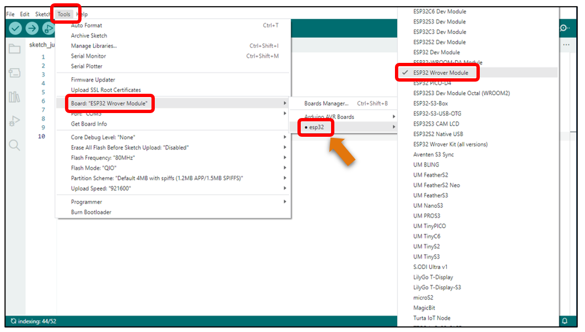Click the Tools menu
The image size is (585, 332).
click(64, 14)
